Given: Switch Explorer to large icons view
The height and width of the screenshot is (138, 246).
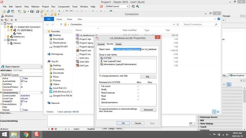Looking at the screenshot, I should (218, 112).
